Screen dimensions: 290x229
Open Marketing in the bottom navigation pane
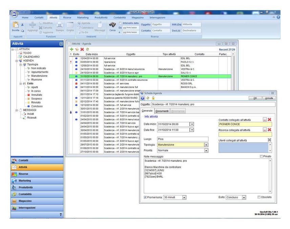pos(37,181)
